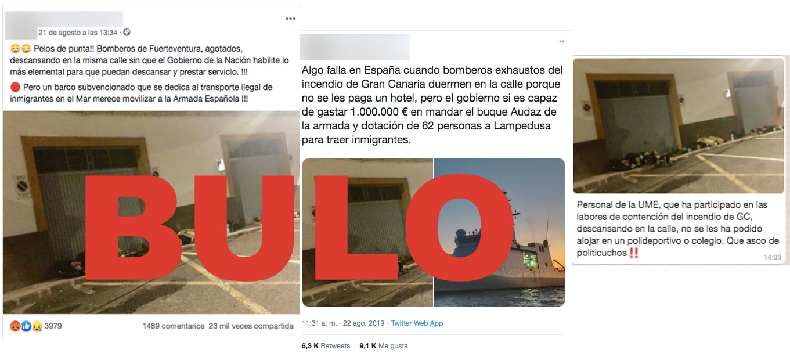The width and height of the screenshot is (790, 364).
Task: Click the Facebook post date 21 de agosto
Action: coord(78,33)
